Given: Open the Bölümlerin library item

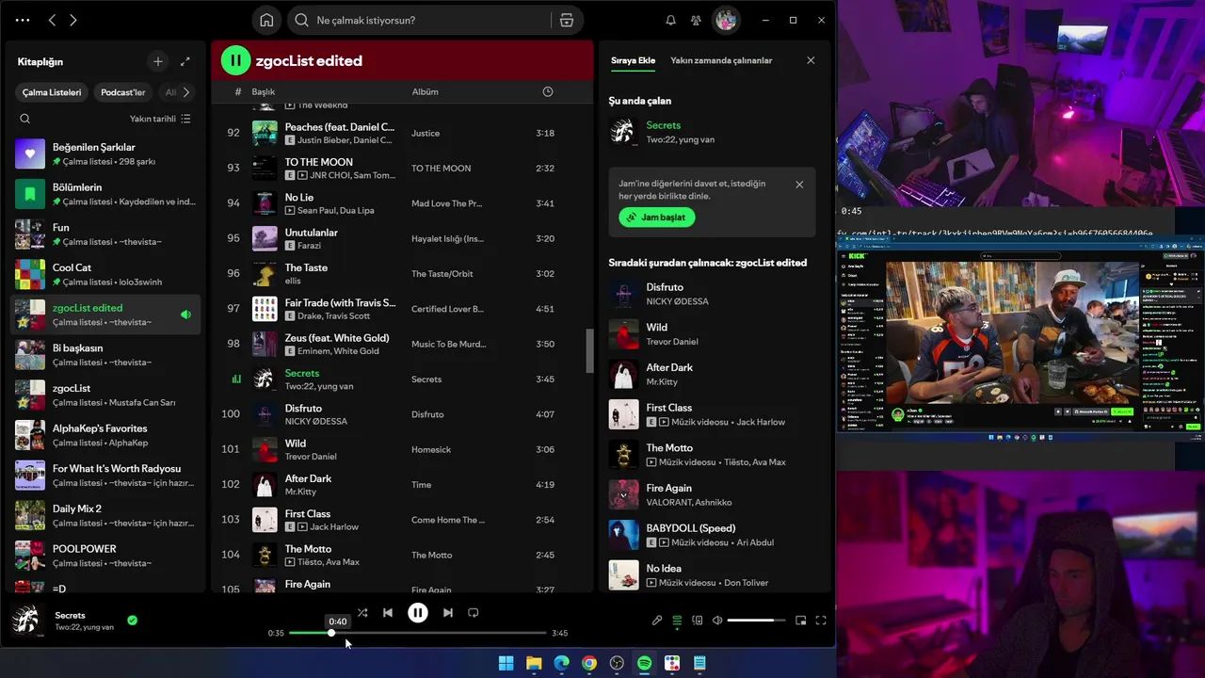Looking at the screenshot, I should point(105,194).
